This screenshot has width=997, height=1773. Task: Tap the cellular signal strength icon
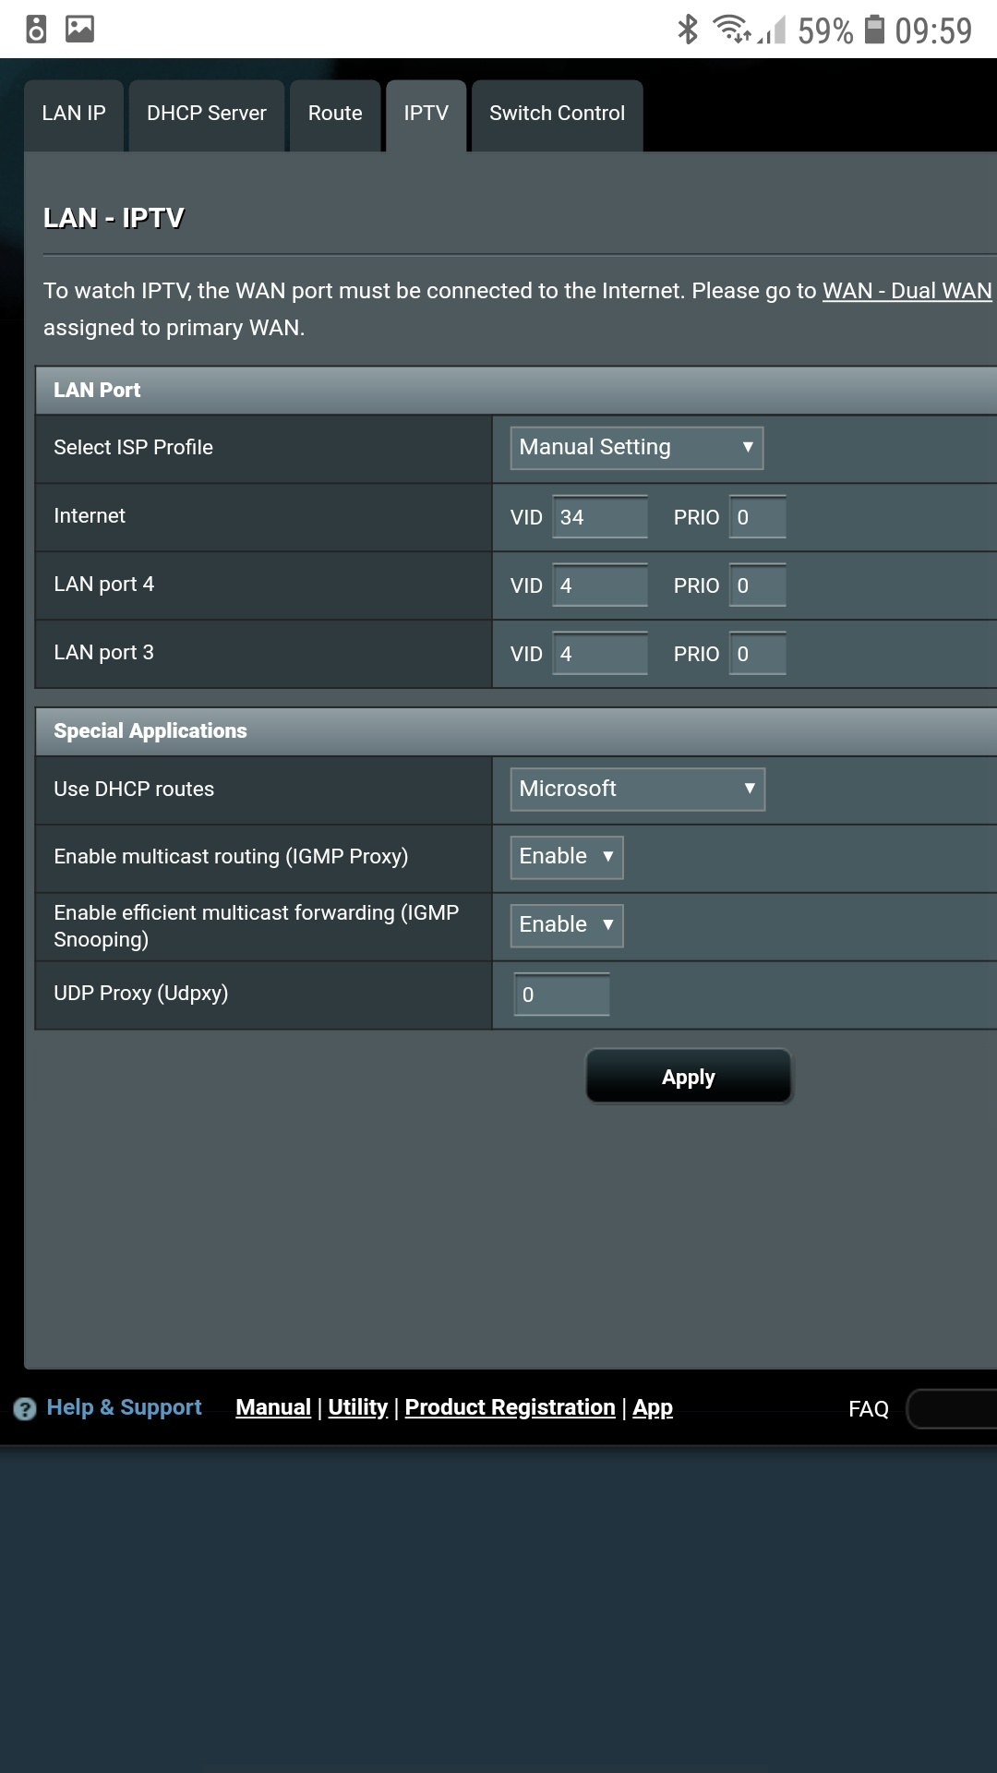(x=772, y=30)
